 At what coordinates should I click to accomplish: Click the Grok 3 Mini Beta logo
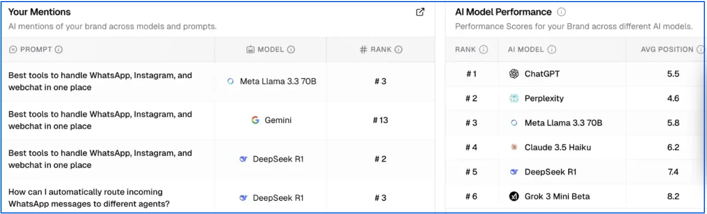point(514,196)
